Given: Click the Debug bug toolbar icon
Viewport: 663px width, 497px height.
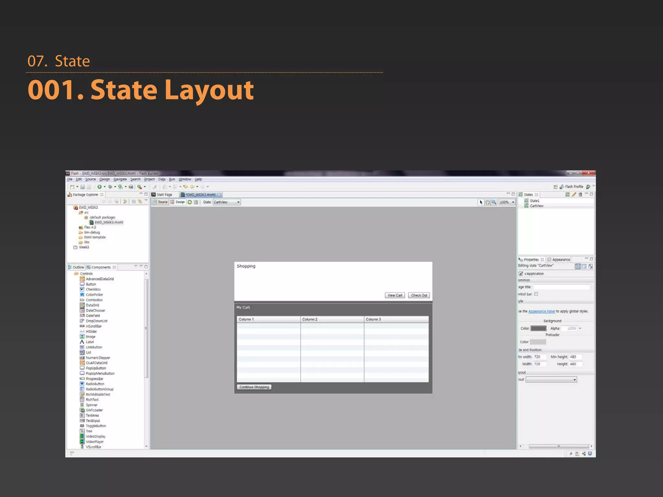Looking at the screenshot, I should (110, 187).
